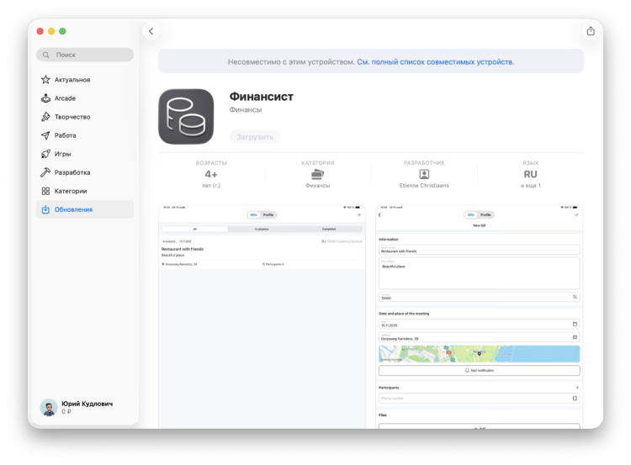631x465 pixels.
Task: Click the Финансы category badge
Action: [317, 175]
